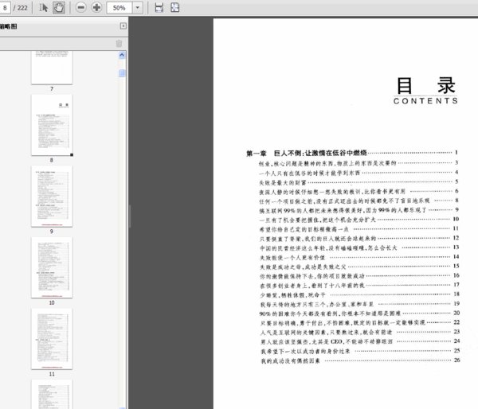This screenshot has height=409, width=478.
Task: Select page 8 thumbnail
Action: click(x=52, y=125)
